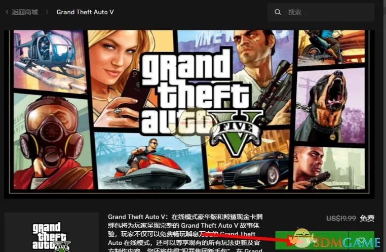Click the Grand Theft Auto V page title
The width and height of the screenshot is (386, 252).
(85, 12)
